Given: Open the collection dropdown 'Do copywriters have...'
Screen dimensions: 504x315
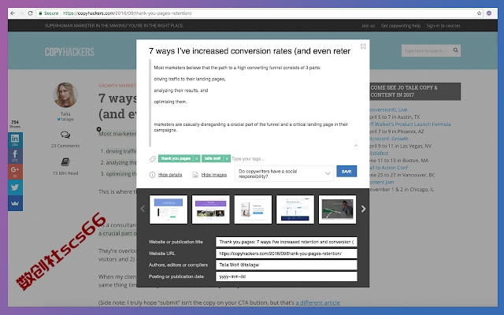Looking at the screenshot, I should [x=284, y=174].
